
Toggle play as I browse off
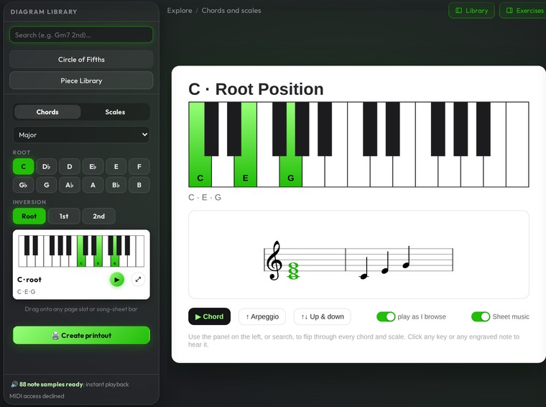(x=386, y=316)
